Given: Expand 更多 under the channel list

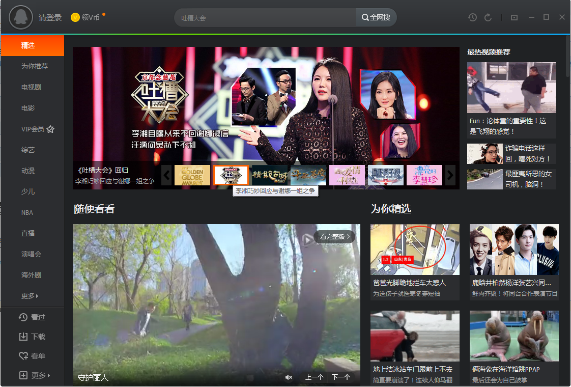Looking at the screenshot, I should click(x=30, y=296).
